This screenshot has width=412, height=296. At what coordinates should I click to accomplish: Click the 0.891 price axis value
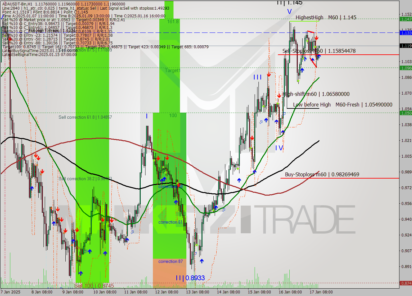pos(406,266)
